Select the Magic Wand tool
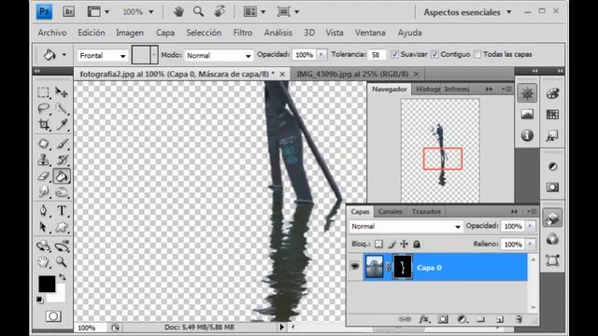Image resolution: width=598 pixels, height=336 pixels. pos(62,108)
